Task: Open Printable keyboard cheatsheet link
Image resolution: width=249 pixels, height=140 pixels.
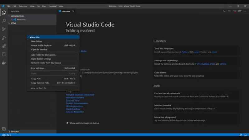Action: pyautogui.click(x=80, y=95)
